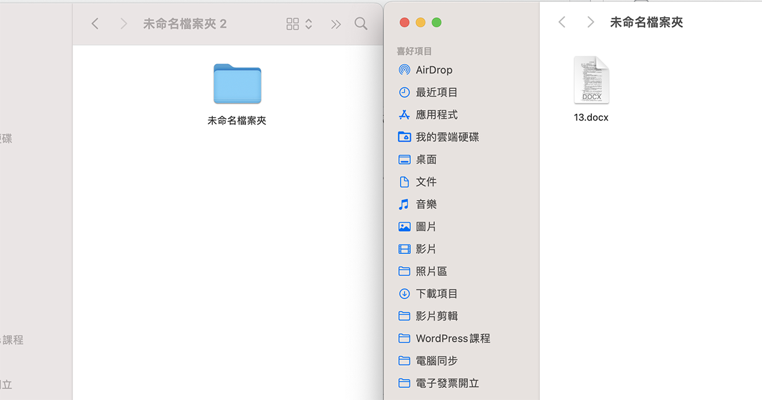This screenshot has height=400, width=762.
Task: Select the 13.docx document
Action: [591, 79]
